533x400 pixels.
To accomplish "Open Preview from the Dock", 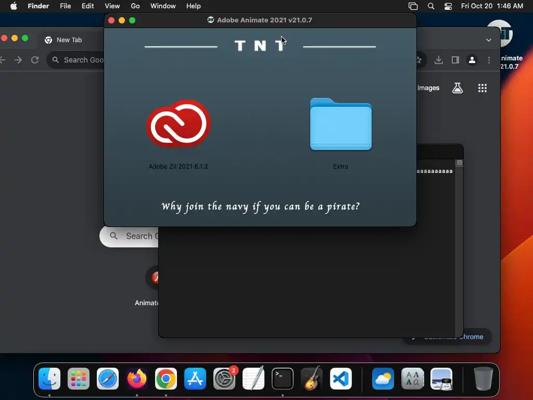I will [x=441, y=379].
